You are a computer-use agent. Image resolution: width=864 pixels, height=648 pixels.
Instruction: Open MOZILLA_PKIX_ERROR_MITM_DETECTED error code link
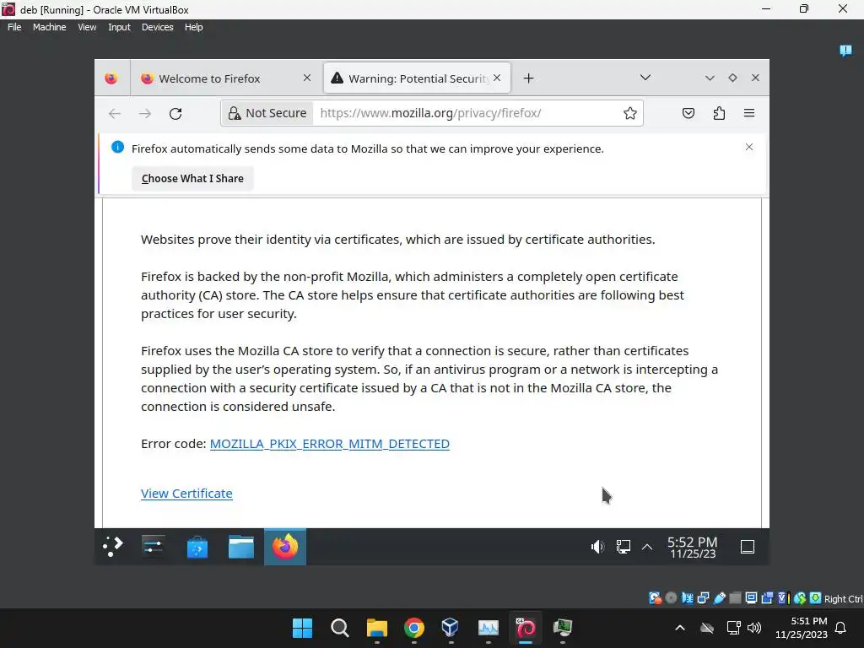coord(330,444)
